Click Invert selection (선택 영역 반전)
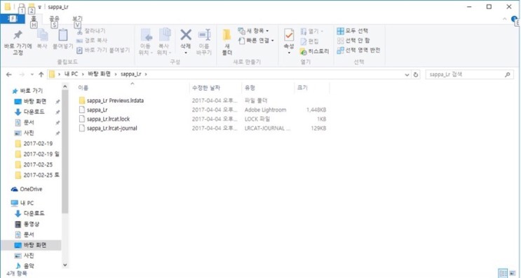Screen dimensions: 521x278 (x=358, y=51)
